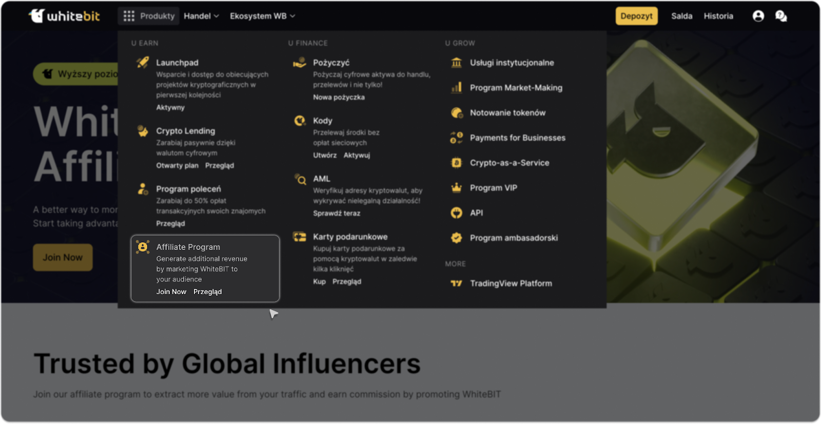This screenshot has width=821, height=424.
Task: Click the Join Now hero button
Action: [63, 257]
